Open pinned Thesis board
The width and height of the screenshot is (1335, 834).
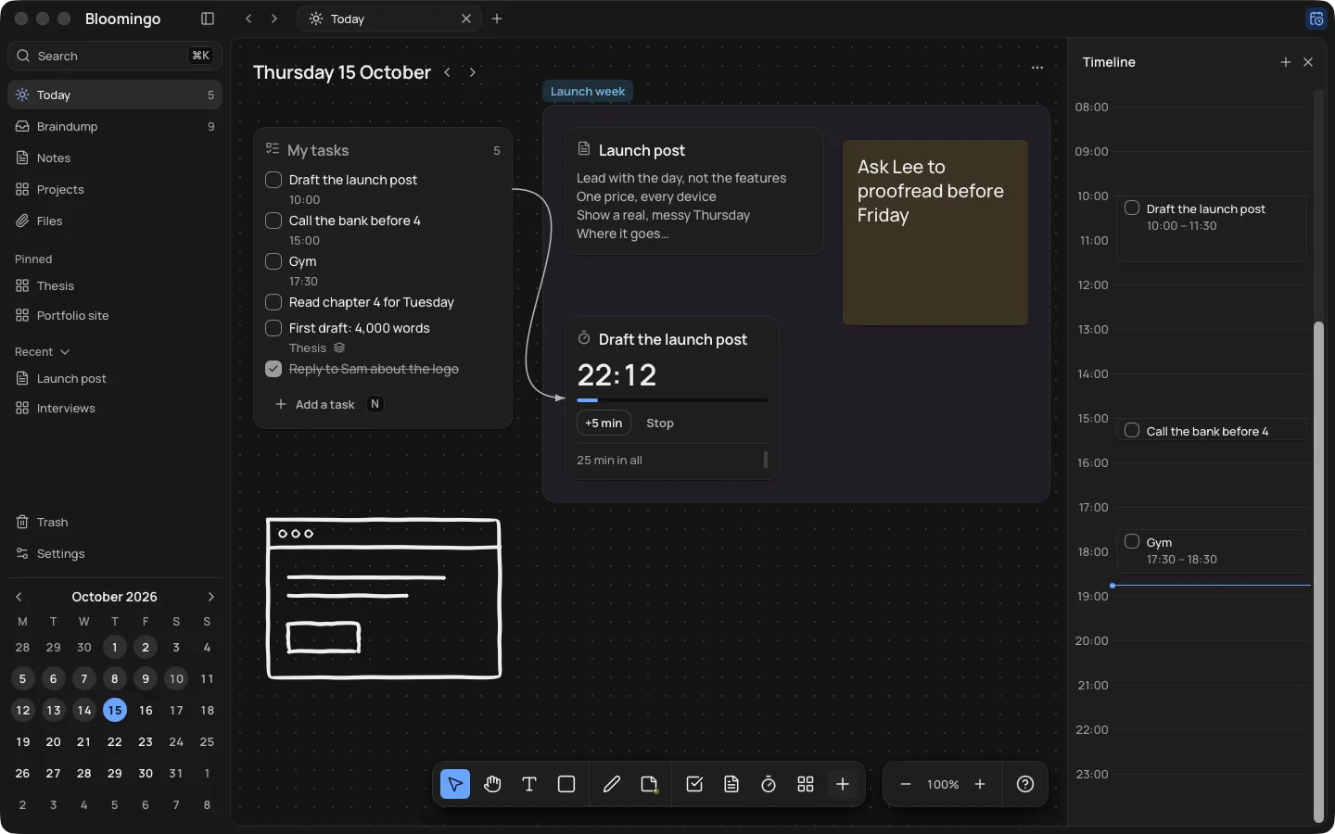[115, 285]
